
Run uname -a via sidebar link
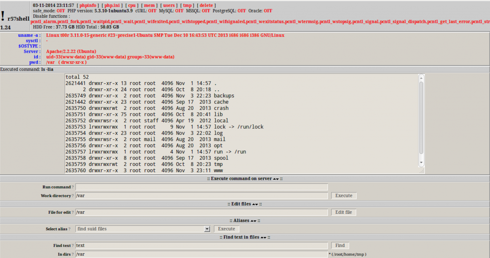coord(28,35)
